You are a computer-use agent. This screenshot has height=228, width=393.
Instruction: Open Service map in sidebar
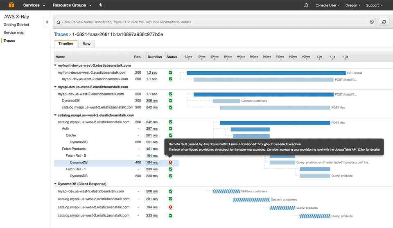[x=14, y=33]
